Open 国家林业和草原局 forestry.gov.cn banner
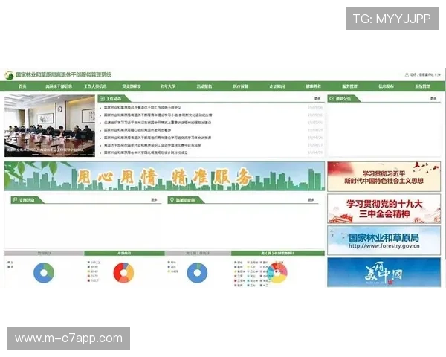Screen dimensions: 446x357 (x=384, y=240)
